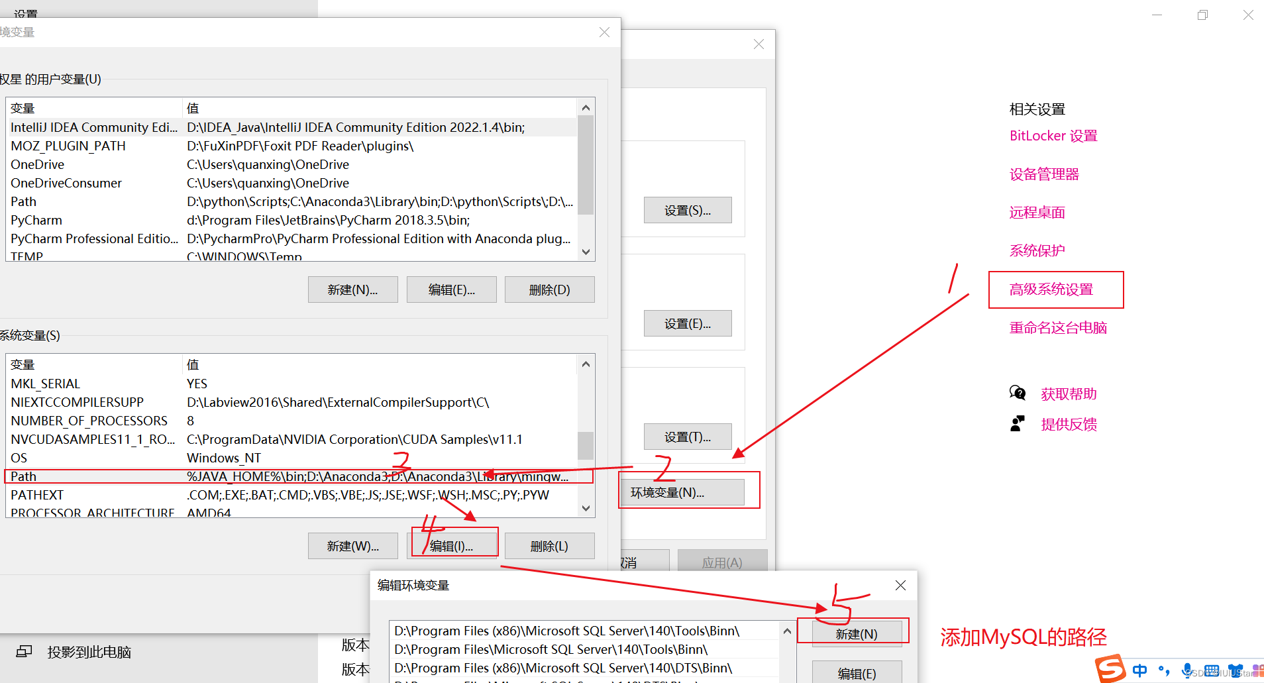Click 删除(D) under user variables
The image size is (1264, 683).
(550, 289)
